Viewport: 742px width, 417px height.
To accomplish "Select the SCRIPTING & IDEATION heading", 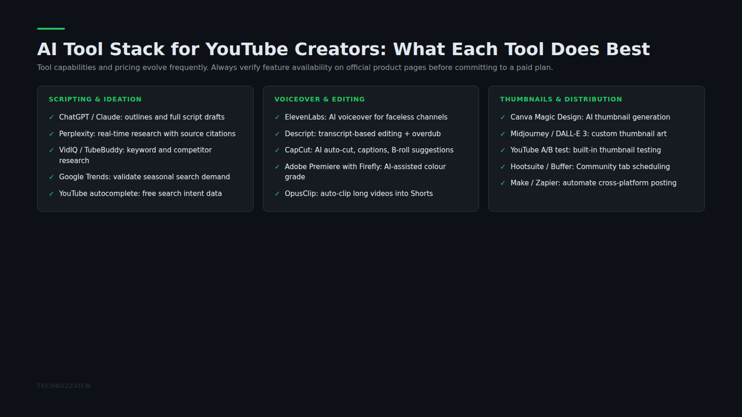I will [x=95, y=99].
